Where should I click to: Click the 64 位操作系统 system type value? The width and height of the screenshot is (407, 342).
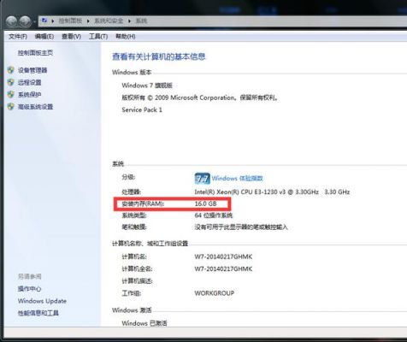[214, 215]
